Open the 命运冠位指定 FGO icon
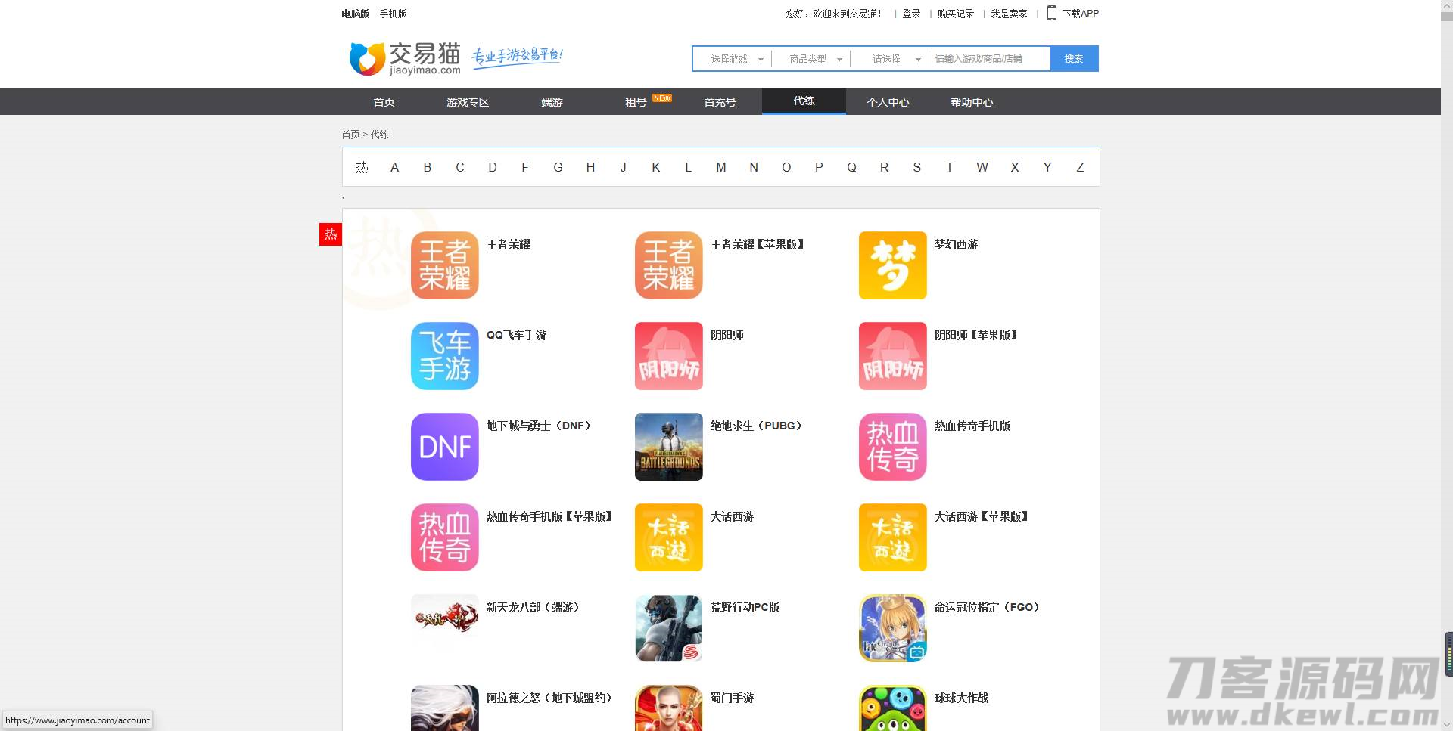 [893, 628]
